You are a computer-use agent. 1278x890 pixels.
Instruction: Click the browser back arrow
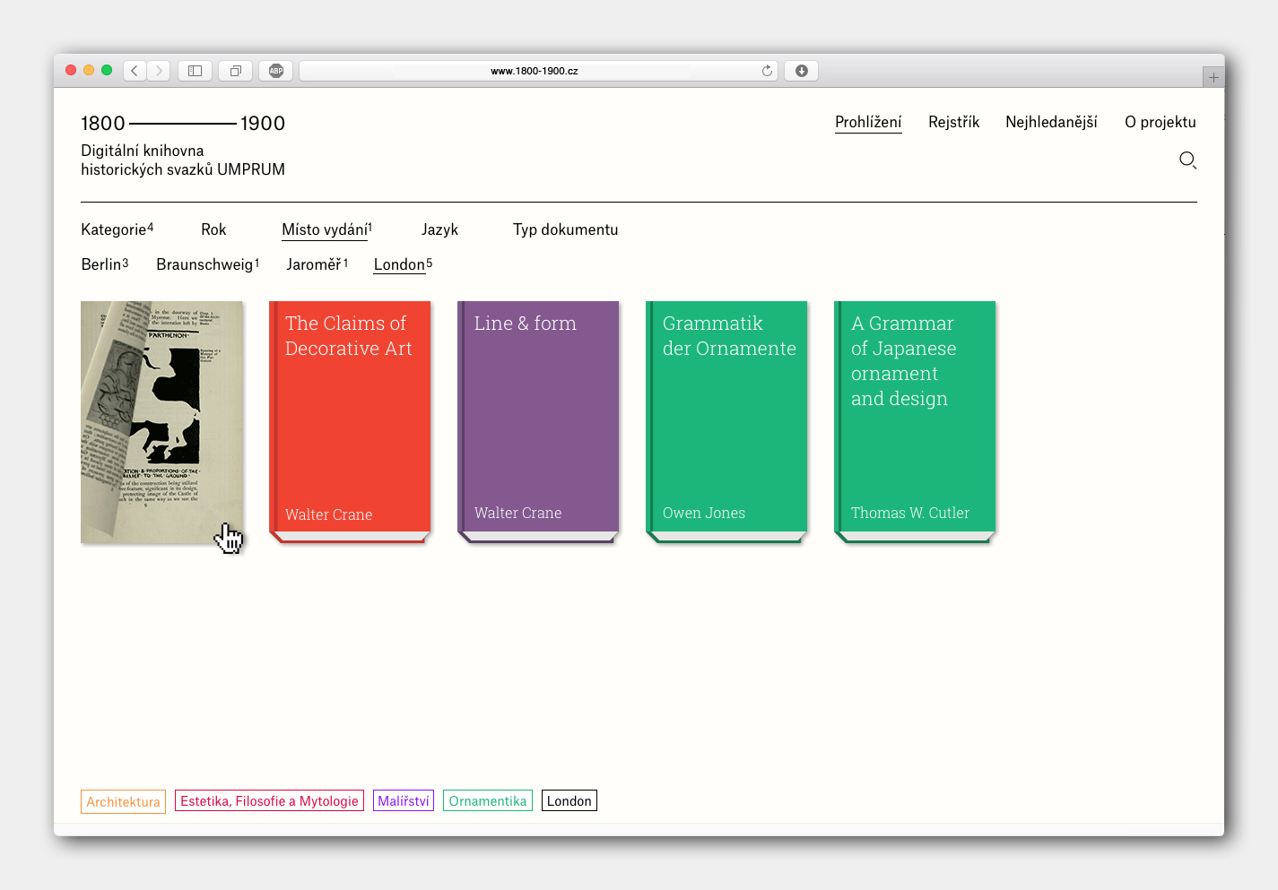click(x=135, y=71)
